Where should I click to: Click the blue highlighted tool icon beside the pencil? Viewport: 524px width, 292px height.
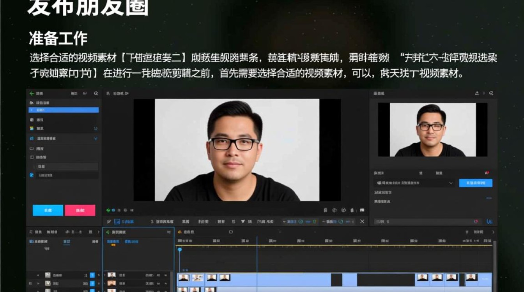pyautogui.click(x=117, y=222)
